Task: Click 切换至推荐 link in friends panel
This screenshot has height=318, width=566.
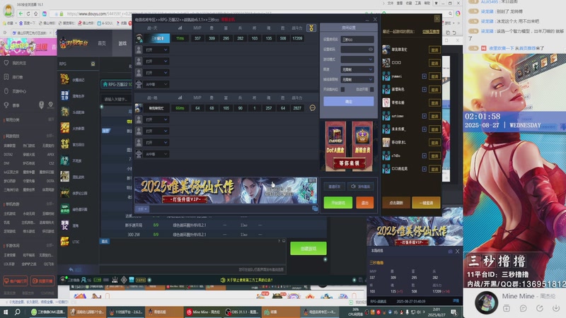Action: 431,32
